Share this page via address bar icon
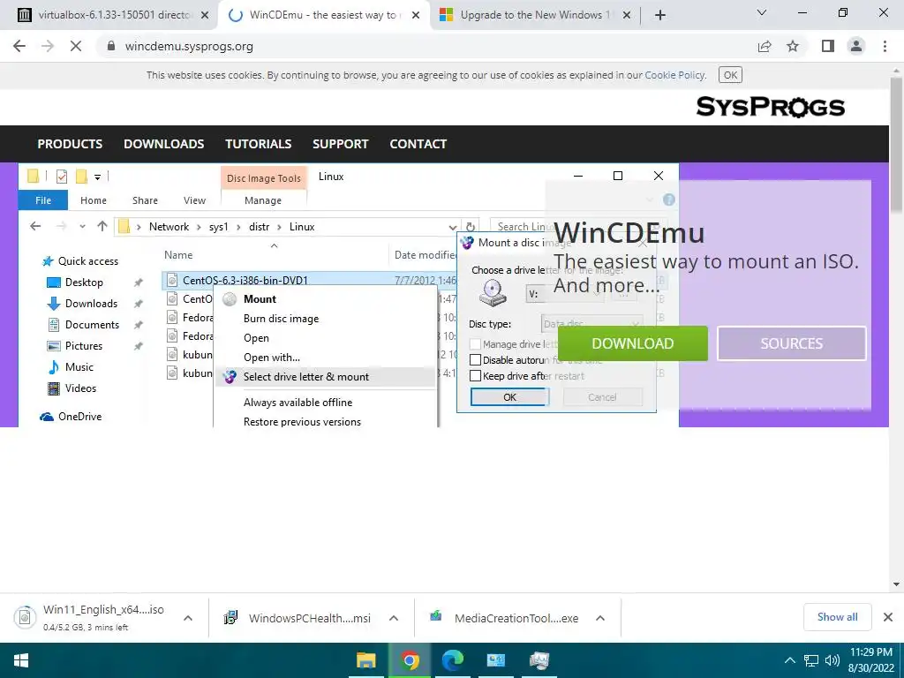Viewport: 904px width, 678px height. pyautogui.click(x=765, y=46)
